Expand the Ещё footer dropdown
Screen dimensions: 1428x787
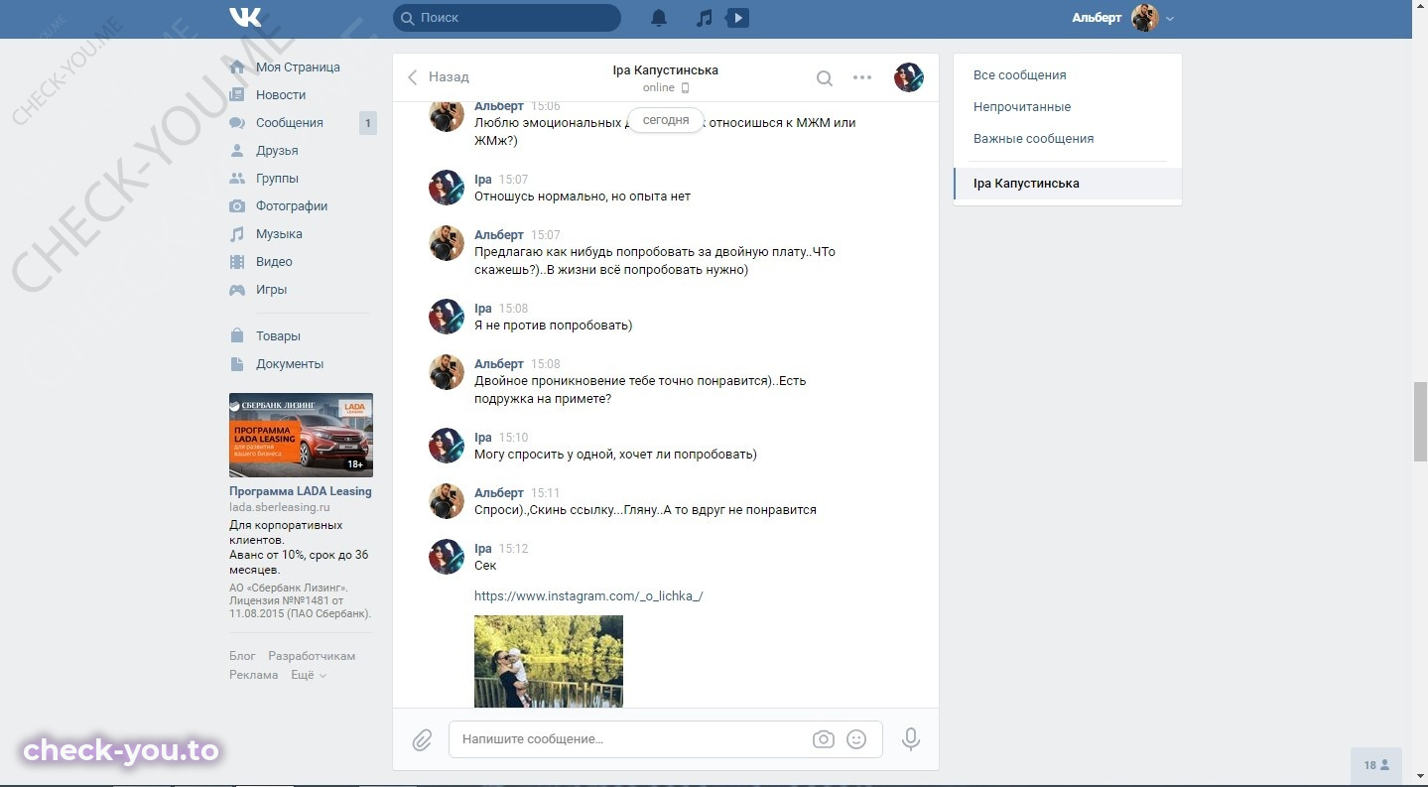tap(308, 675)
